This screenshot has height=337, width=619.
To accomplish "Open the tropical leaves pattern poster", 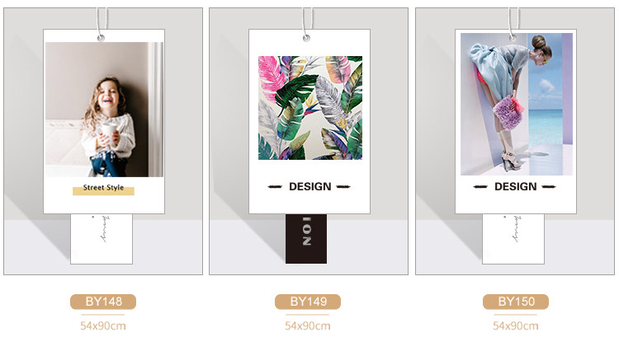I will coord(310,108).
